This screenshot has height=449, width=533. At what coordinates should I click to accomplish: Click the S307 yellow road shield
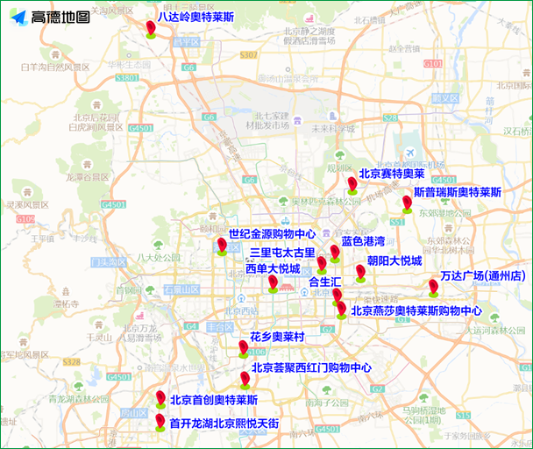[248, 54]
